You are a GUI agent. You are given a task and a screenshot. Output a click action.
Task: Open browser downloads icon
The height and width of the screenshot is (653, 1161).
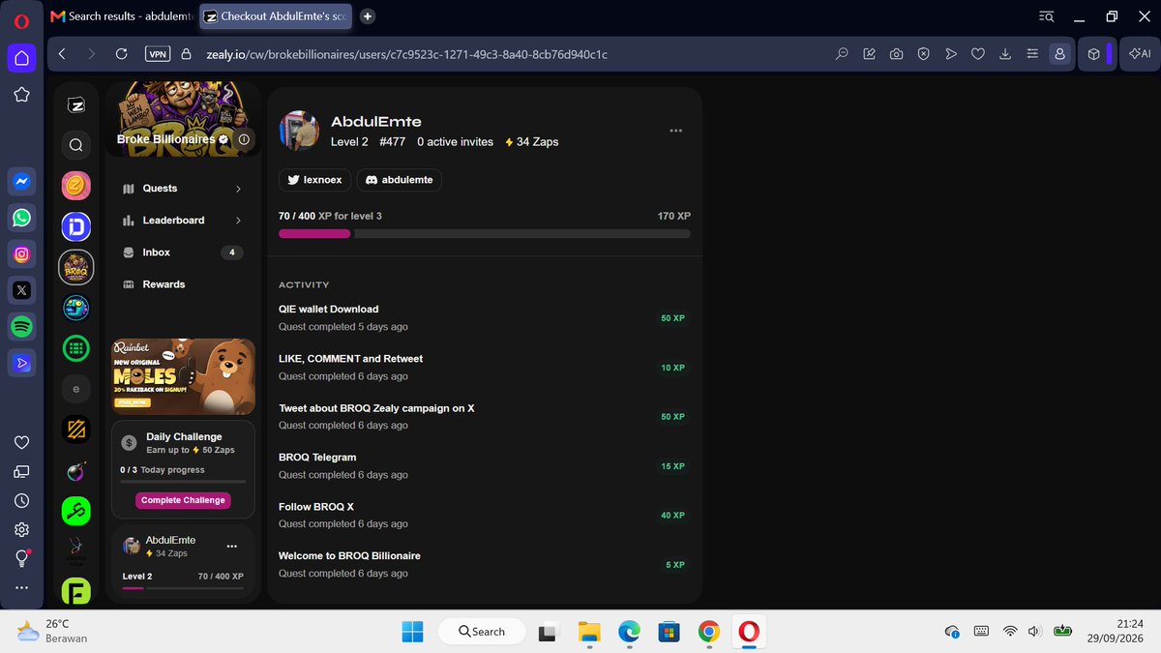point(1005,54)
